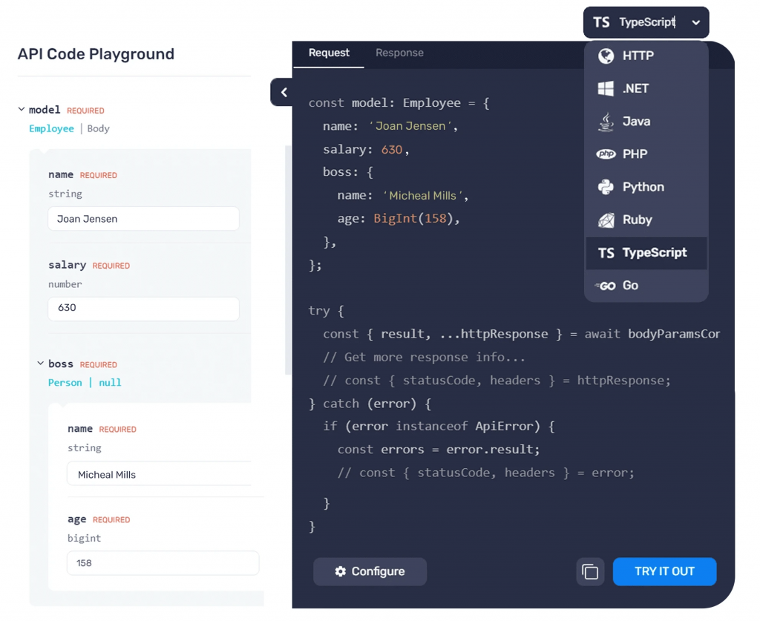The image size is (760, 621).
Task: Click the Java coffee cup icon
Action: pos(606,122)
